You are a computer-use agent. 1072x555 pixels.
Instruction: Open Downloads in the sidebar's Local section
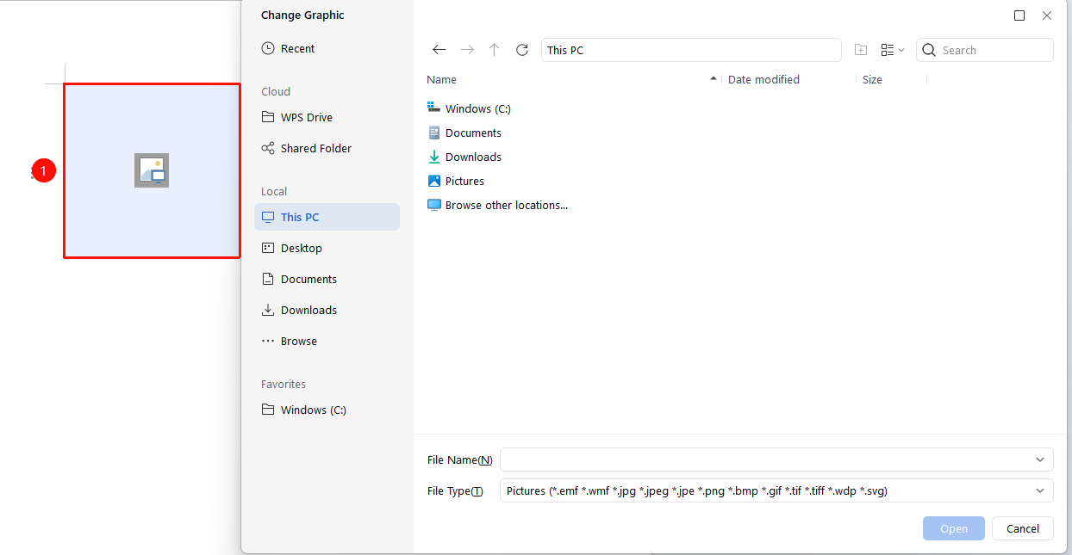click(x=327, y=310)
